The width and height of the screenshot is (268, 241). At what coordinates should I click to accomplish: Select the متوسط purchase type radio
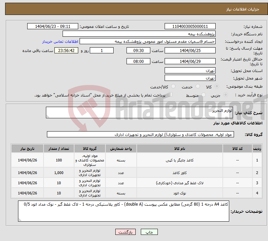[203, 94]
